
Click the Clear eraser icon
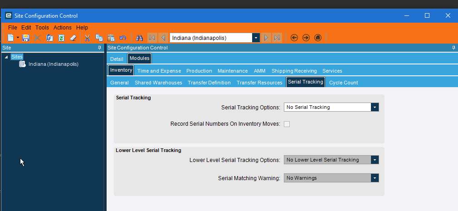tap(73, 38)
